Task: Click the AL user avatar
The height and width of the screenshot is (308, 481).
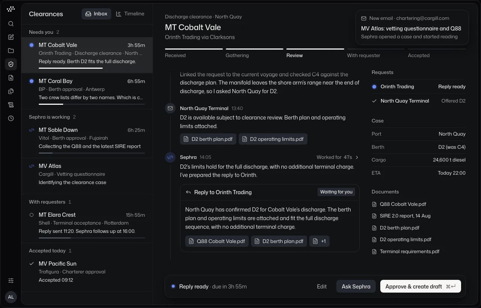Action: [x=11, y=297]
